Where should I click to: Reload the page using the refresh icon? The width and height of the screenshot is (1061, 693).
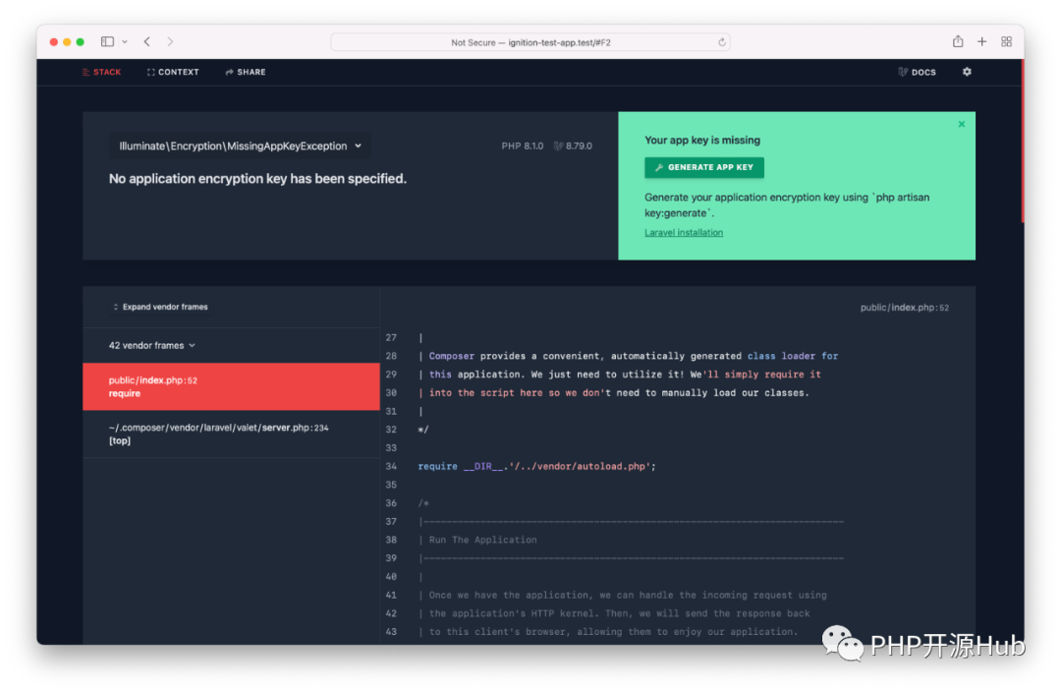pyautogui.click(x=722, y=42)
